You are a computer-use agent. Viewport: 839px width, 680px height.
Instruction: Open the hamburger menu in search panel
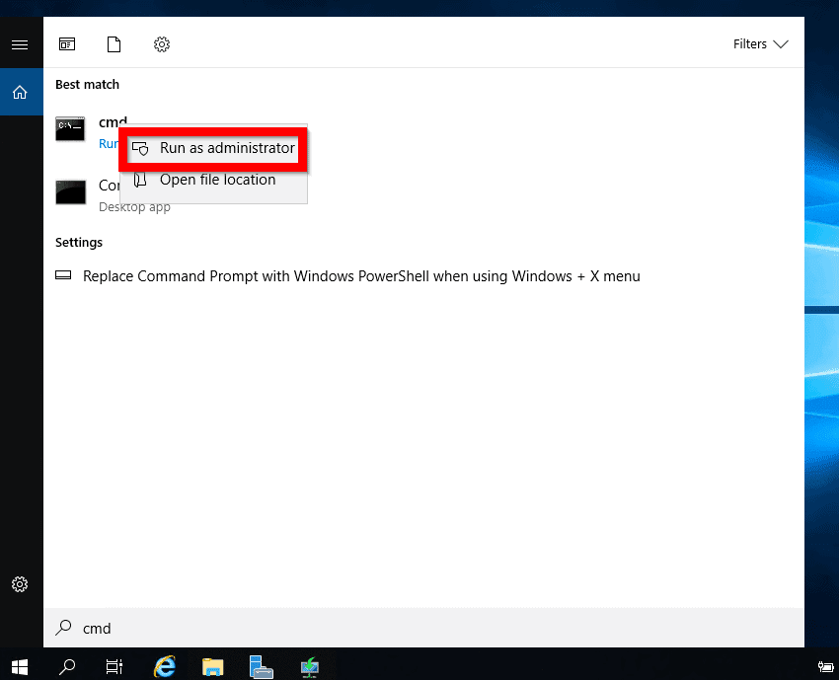tap(20, 45)
